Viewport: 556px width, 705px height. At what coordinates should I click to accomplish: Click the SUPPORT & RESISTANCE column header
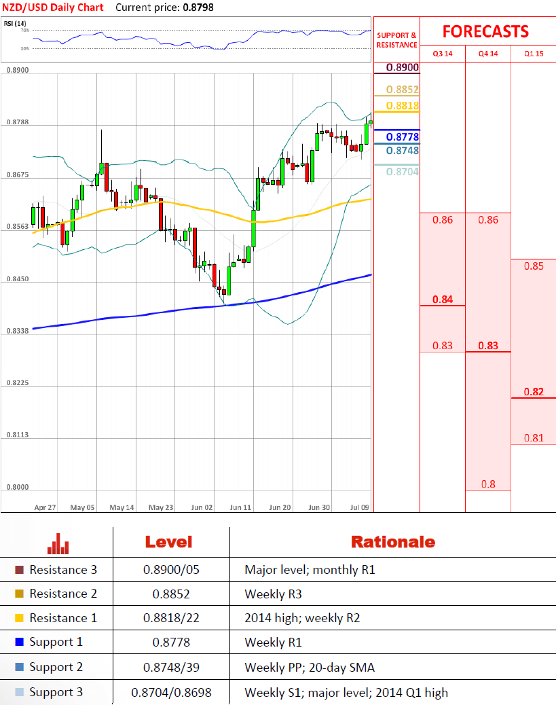(x=397, y=40)
